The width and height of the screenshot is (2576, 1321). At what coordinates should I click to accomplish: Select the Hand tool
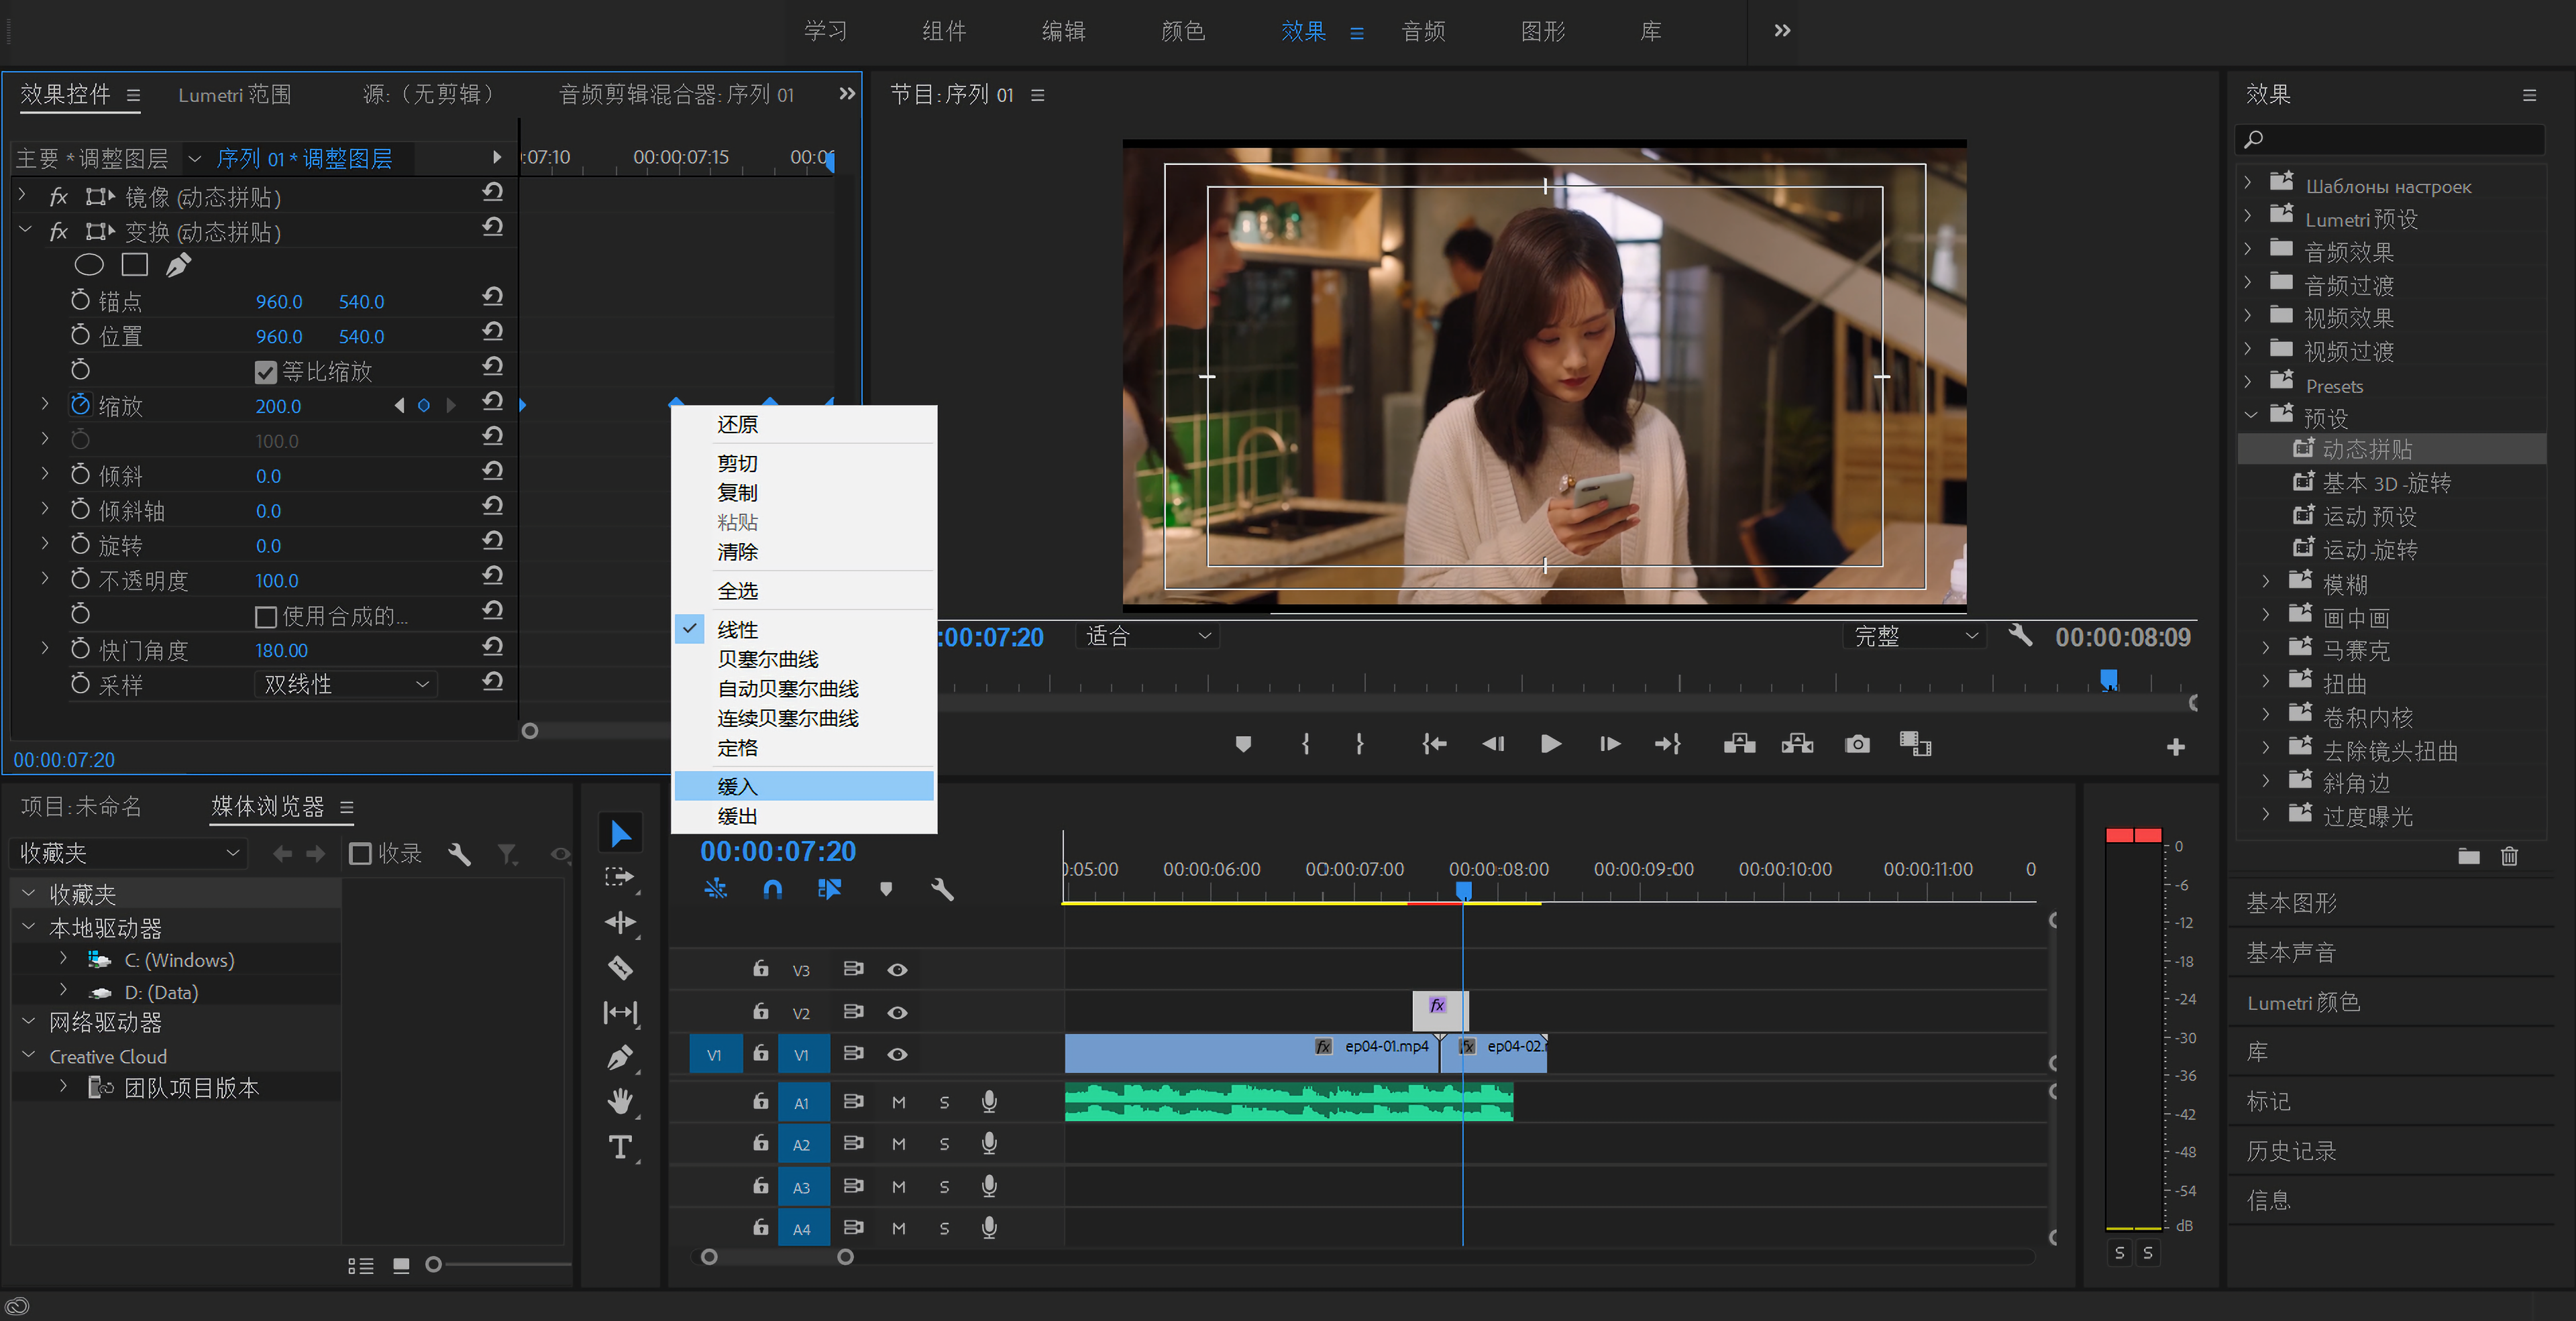pos(620,1101)
